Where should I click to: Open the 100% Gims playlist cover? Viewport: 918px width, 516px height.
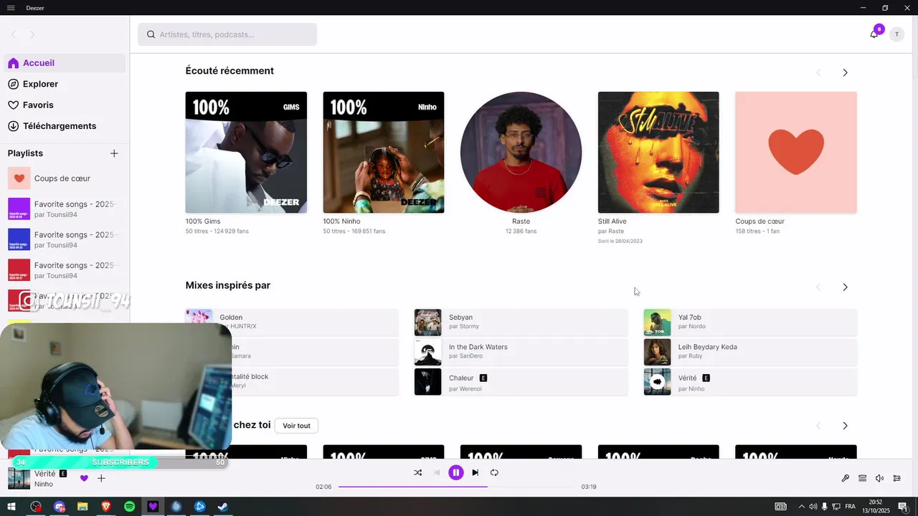pyautogui.click(x=246, y=152)
